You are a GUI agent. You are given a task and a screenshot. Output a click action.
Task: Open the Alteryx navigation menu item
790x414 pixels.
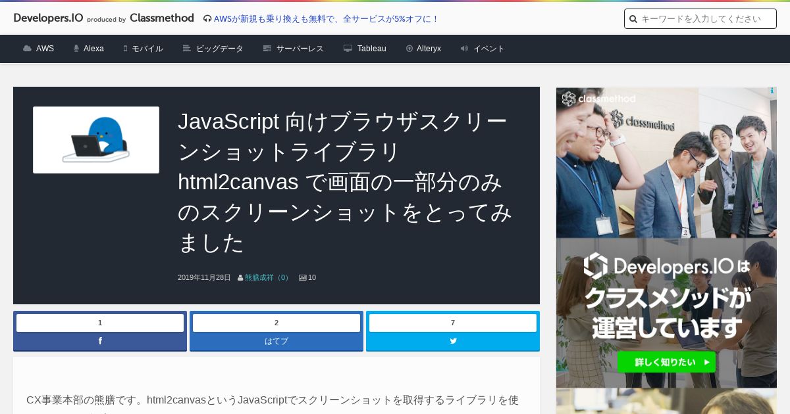(429, 49)
